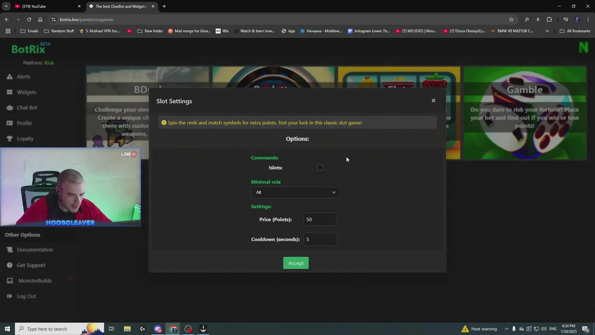Screen dimensions: 595x335
Task: Click the Get Support question icon
Action: [9, 265]
